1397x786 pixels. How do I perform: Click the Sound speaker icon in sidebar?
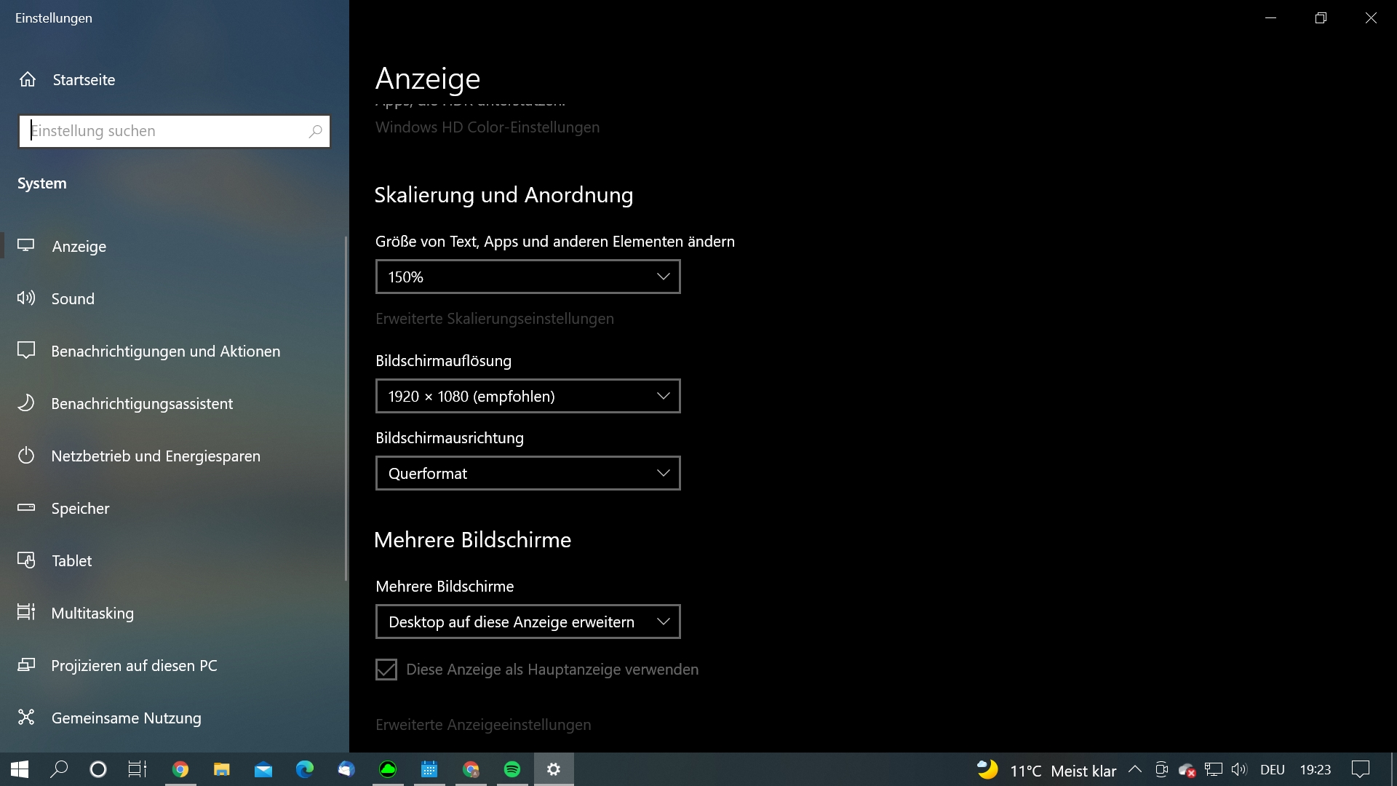(x=26, y=298)
